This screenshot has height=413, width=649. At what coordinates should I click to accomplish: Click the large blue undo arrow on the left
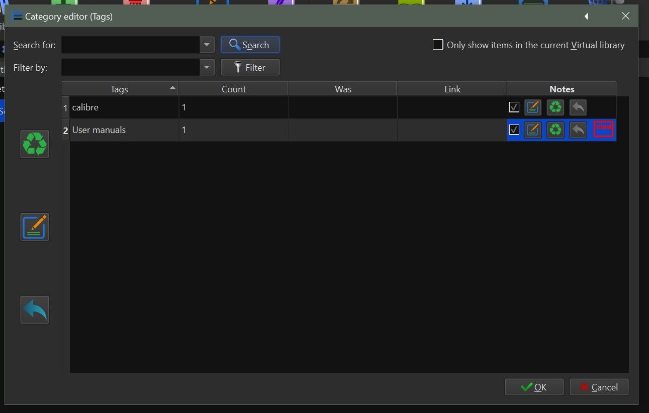pyautogui.click(x=35, y=310)
